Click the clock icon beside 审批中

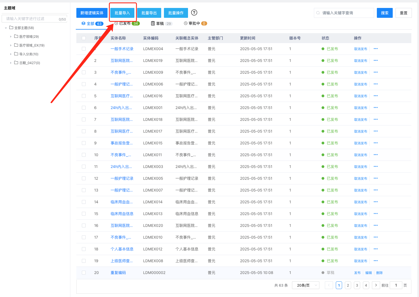coord(185,23)
